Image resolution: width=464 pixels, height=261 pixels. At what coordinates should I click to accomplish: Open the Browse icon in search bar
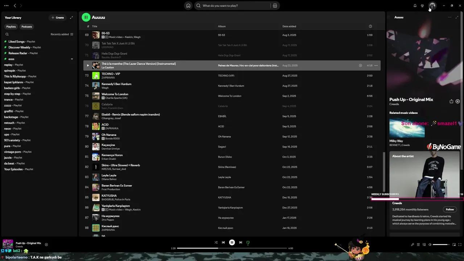point(275,6)
